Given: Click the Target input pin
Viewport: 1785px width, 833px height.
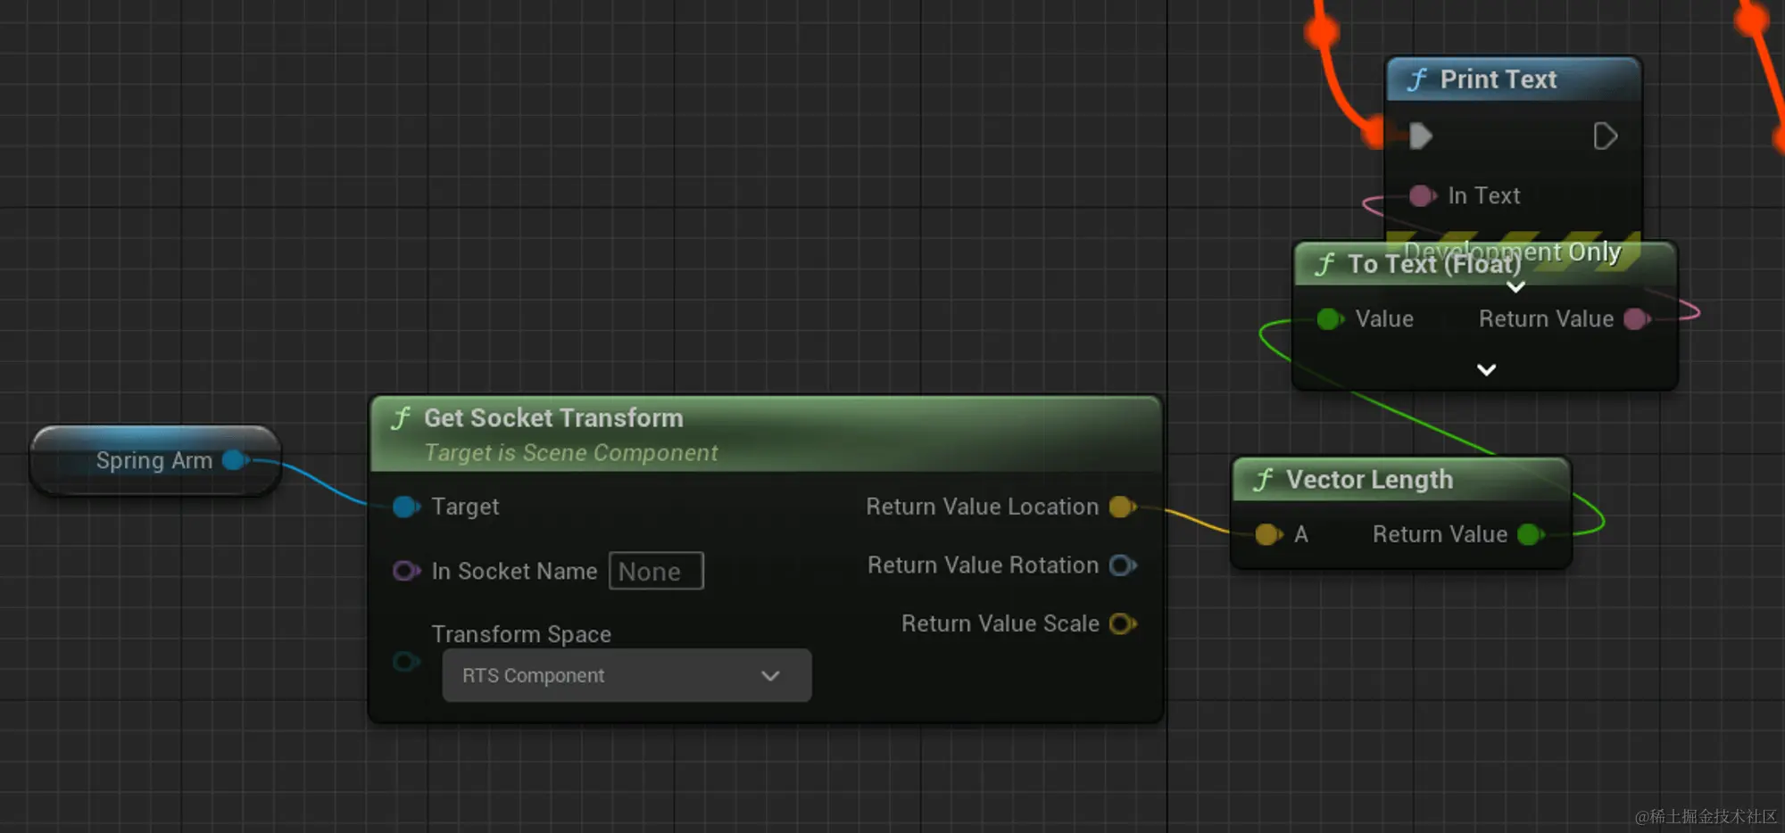Looking at the screenshot, I should (406, 507).
